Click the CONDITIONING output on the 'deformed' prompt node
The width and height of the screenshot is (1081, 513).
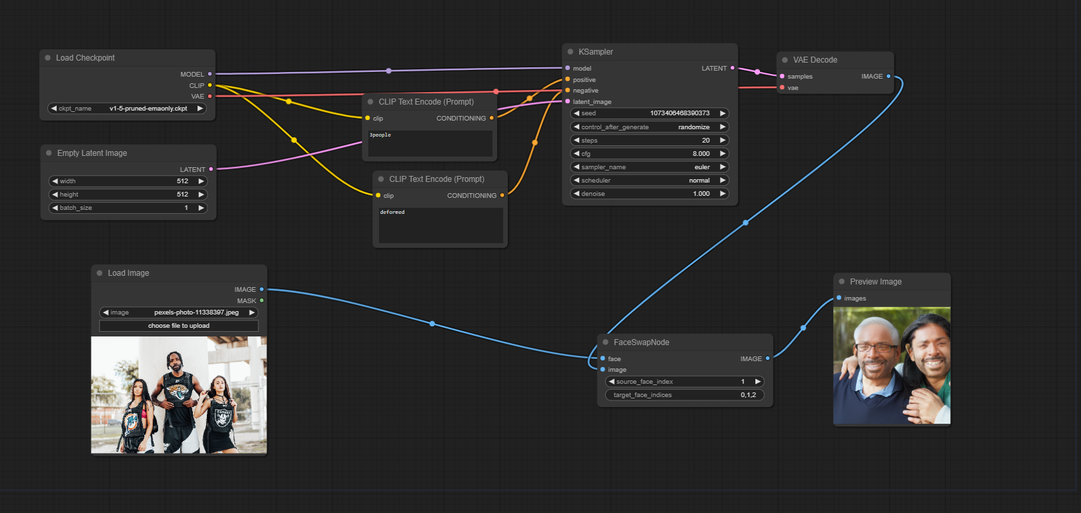point(502,195)
